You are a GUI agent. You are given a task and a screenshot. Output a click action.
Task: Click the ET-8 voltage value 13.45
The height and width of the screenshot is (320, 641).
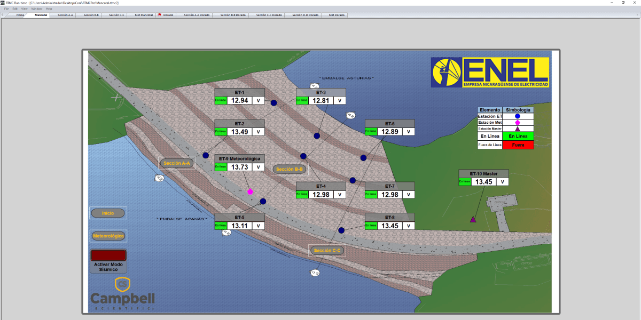pos(390,226)
